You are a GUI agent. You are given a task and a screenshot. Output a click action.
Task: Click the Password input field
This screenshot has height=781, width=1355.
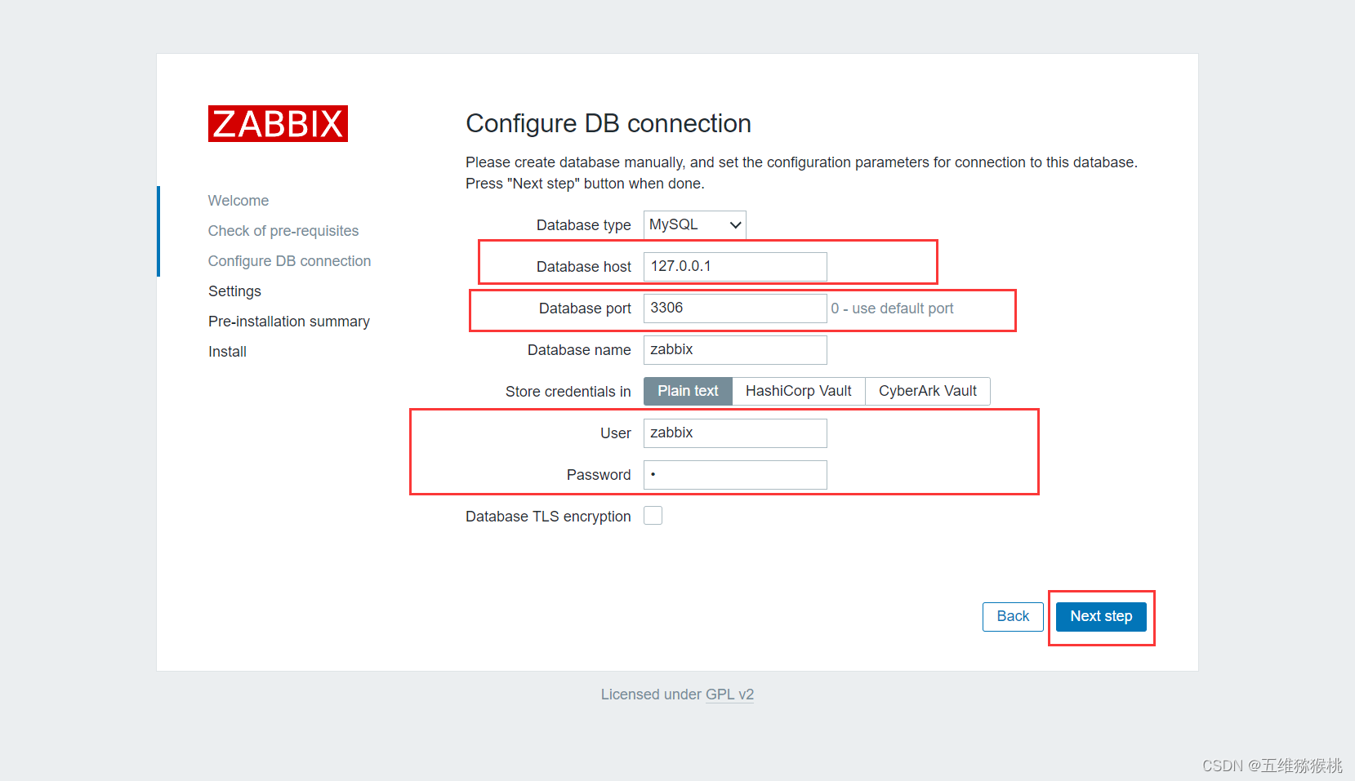[735, 475]
